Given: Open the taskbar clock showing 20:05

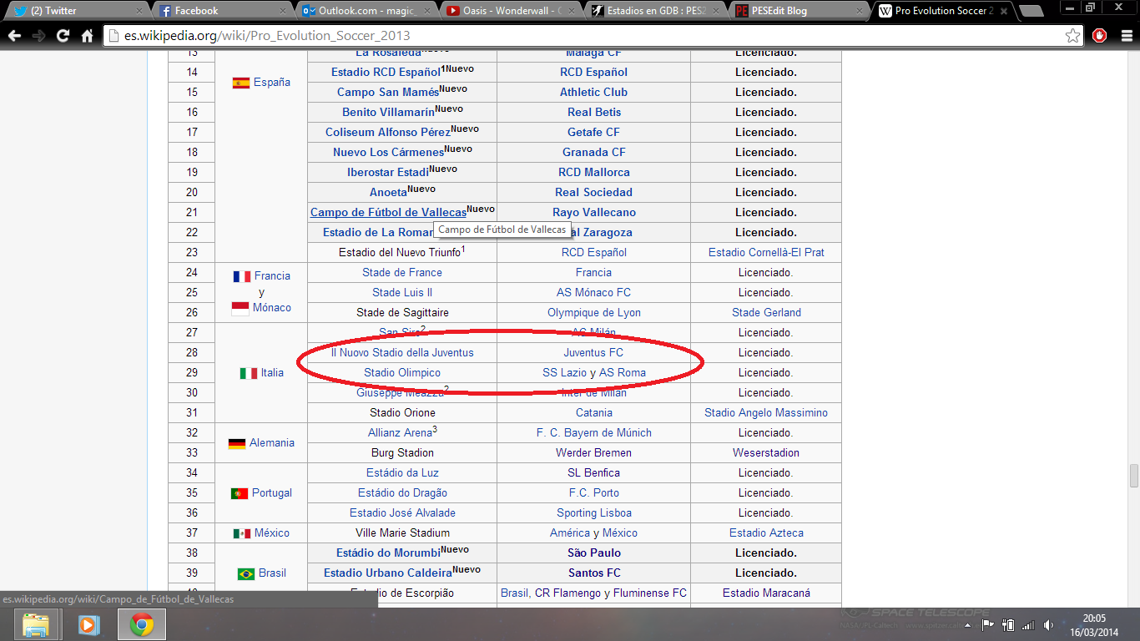Looking at the screenshot, I should (x=1094, y=624).
